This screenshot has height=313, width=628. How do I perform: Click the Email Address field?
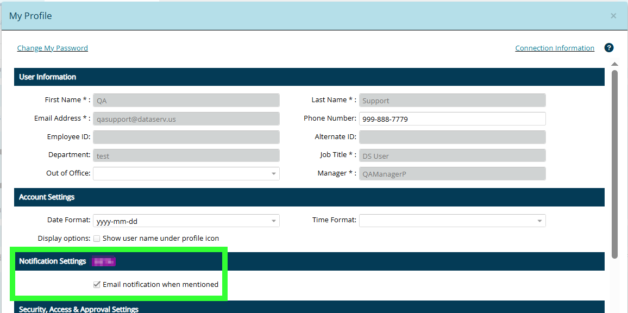coord(186,119)
